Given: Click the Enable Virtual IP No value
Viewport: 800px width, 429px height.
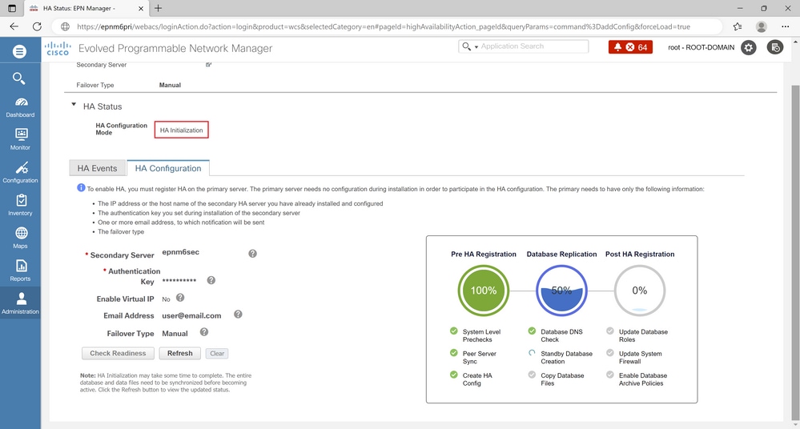Looking at the screenshot, I should click(x=166, y=299).
